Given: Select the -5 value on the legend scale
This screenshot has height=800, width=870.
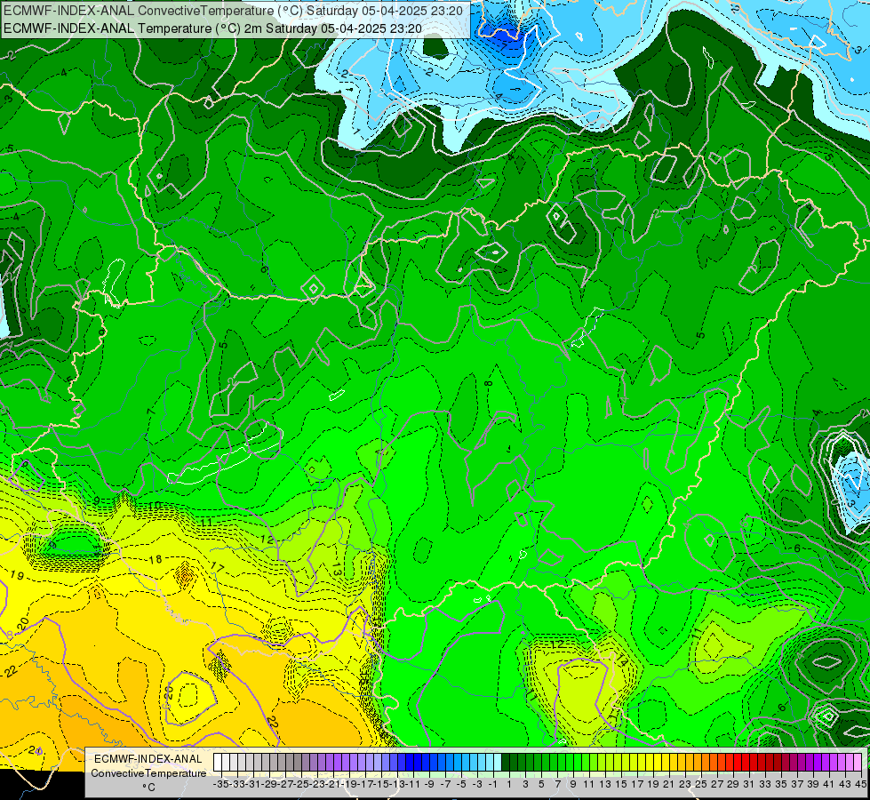Looking at the screenshot, I should [x=461, y=783].
